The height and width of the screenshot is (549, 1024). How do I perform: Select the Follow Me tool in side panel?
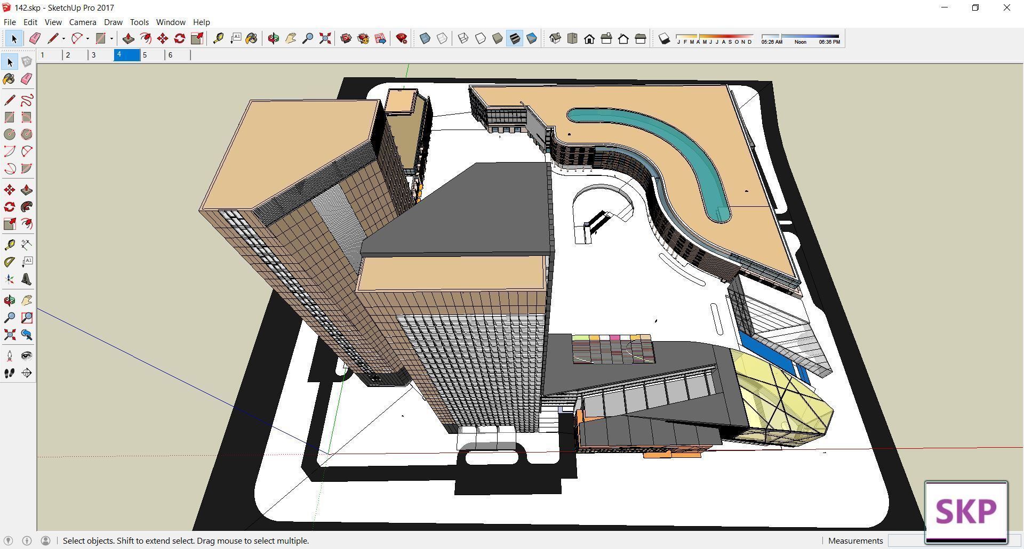coord(27,207)
